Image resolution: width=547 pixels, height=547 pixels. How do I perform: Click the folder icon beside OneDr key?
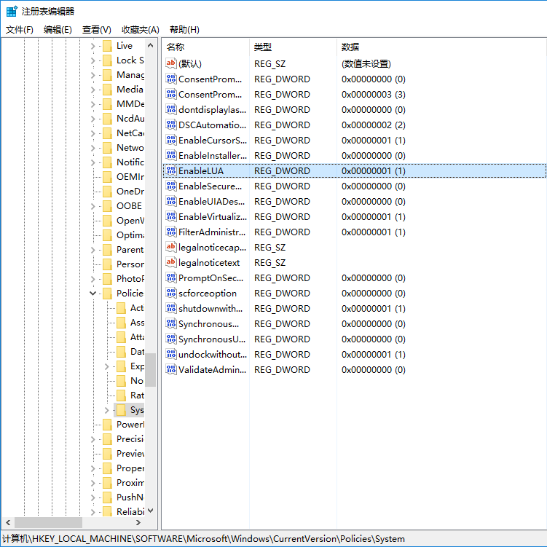click(x=106, y=192)
